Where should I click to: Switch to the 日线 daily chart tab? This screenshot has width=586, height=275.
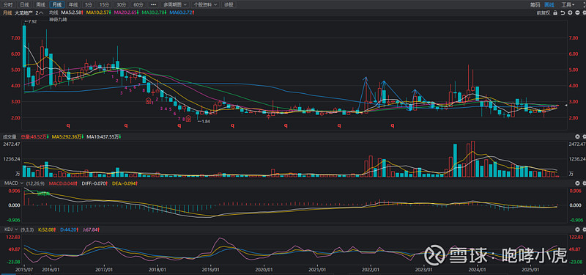pos(24,4)
